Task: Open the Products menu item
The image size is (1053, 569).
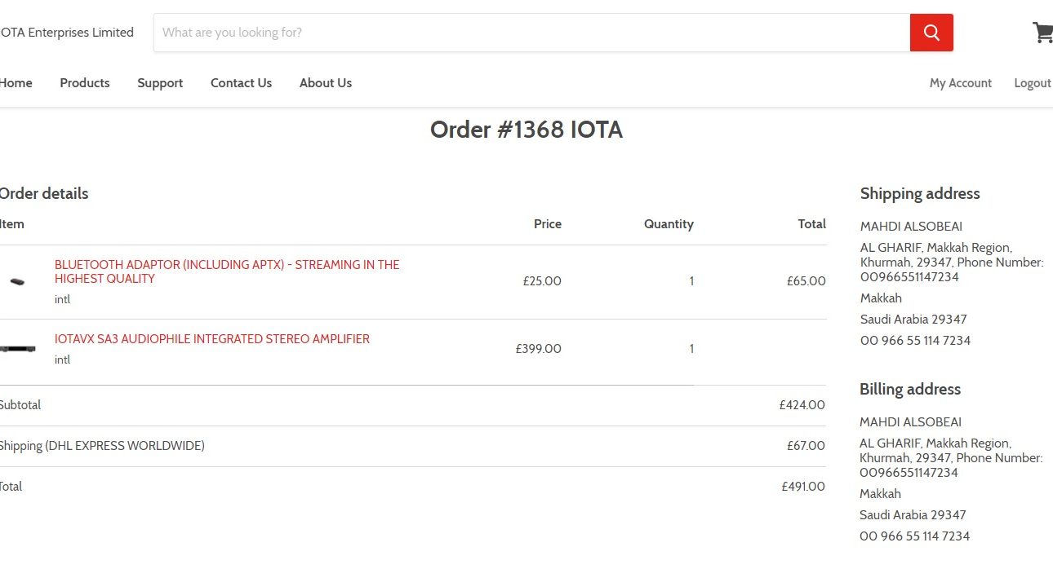Action: tap(85, 83)
